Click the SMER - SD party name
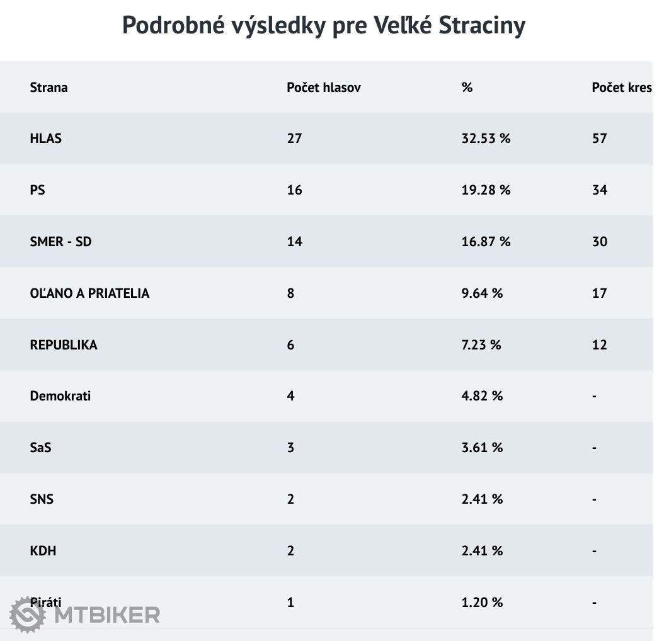 pyautogui.click(x=60, y=242)
